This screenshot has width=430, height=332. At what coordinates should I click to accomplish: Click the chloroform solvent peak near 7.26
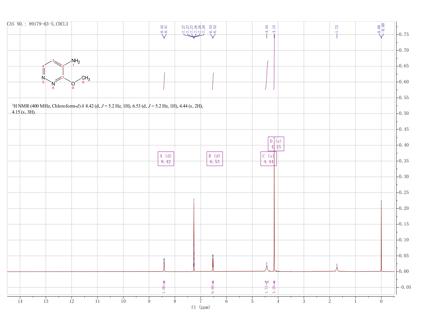pos(194,237)
